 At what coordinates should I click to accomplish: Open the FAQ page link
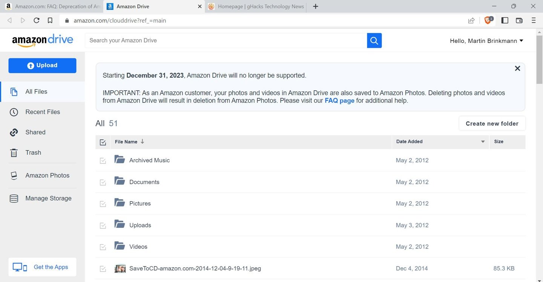tap(339, 101)
